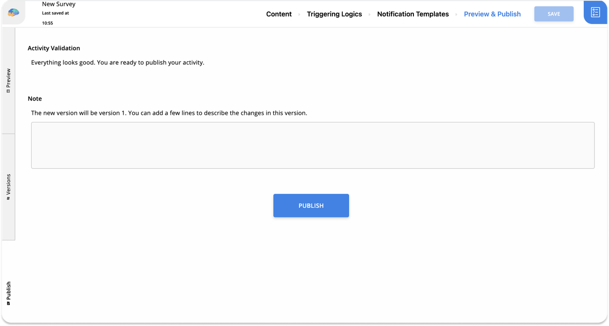Select the Preview & Publish tab
The height and width of the screenshot is (326, 609).
(x=492, y=14)
